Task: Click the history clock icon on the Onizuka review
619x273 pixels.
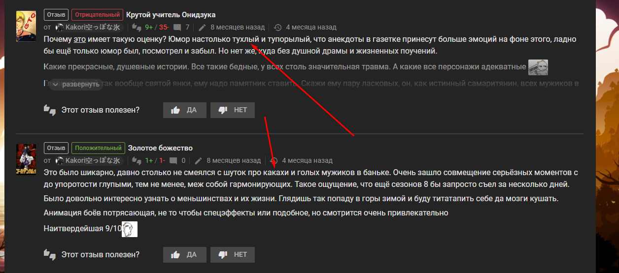Action: (x=278, y=28)
